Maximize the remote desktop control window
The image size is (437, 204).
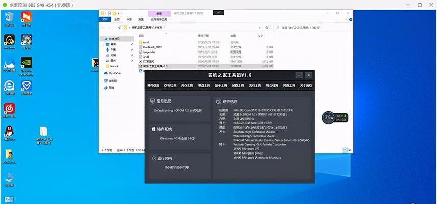tap(420, 5)
